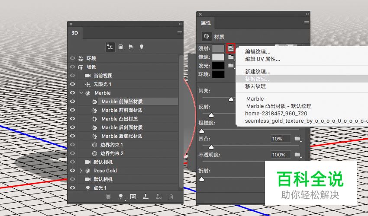
Task: Select home-2318457_960_720 texture entry
Action: click(x=276, y=114)
